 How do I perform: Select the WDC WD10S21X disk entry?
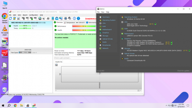click(x=31, y=25)
